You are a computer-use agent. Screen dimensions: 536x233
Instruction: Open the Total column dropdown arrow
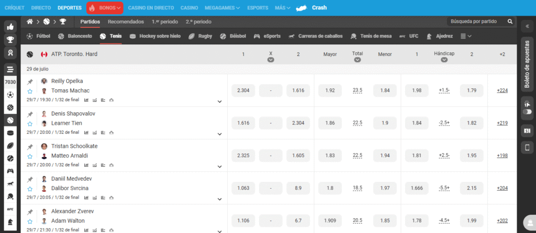pyautogui.click(x=358, y=60)
